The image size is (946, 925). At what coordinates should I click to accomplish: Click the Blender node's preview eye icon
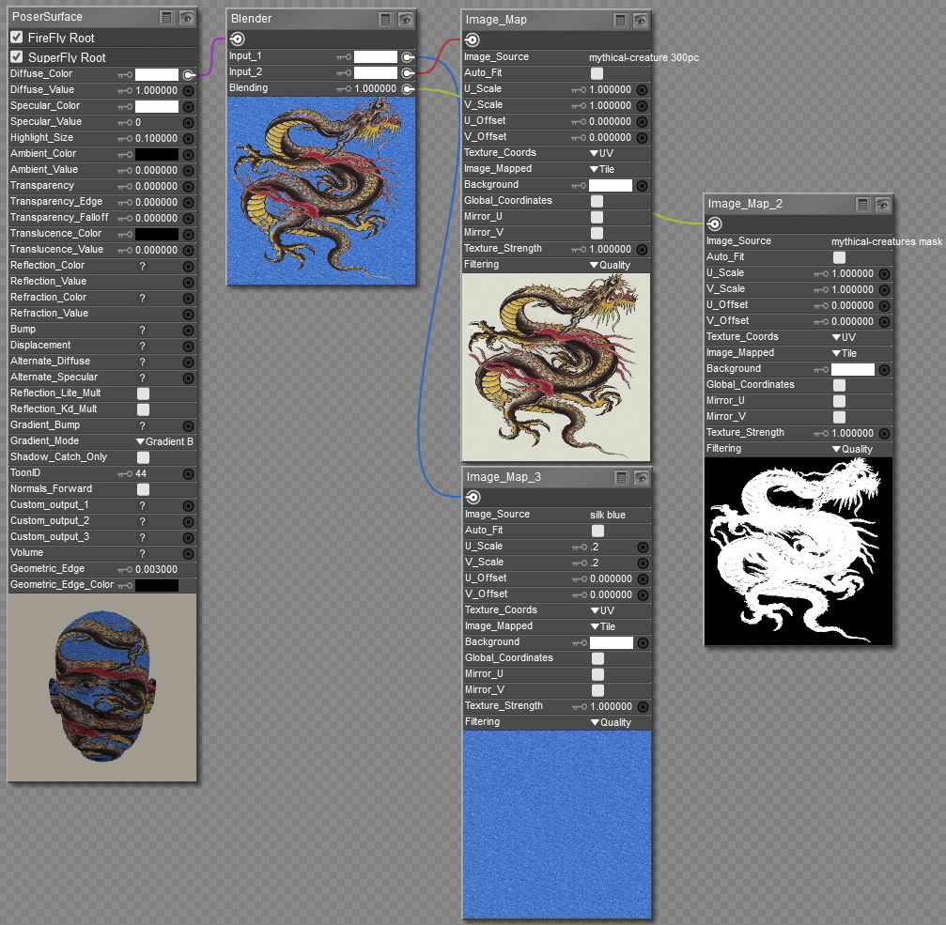coord(406,19)
